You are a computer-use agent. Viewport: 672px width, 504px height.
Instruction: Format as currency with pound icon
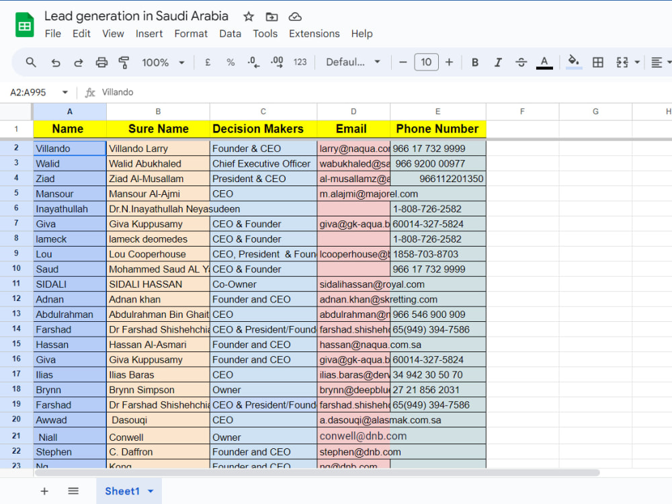point(208,62)
